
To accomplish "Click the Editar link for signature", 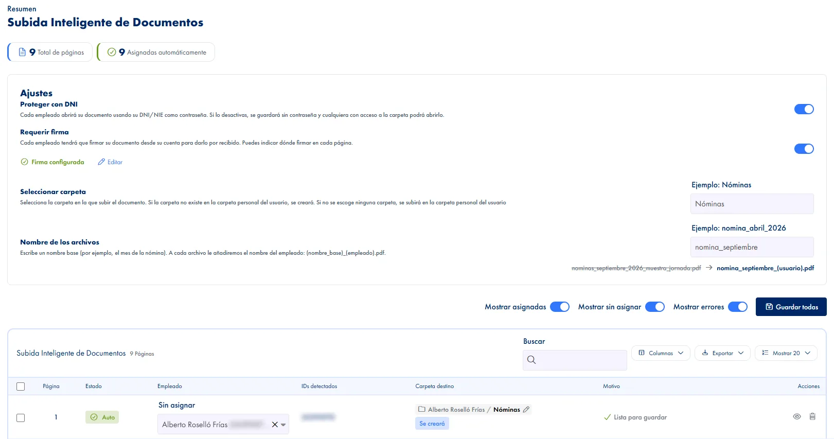I will coord(110,162).
